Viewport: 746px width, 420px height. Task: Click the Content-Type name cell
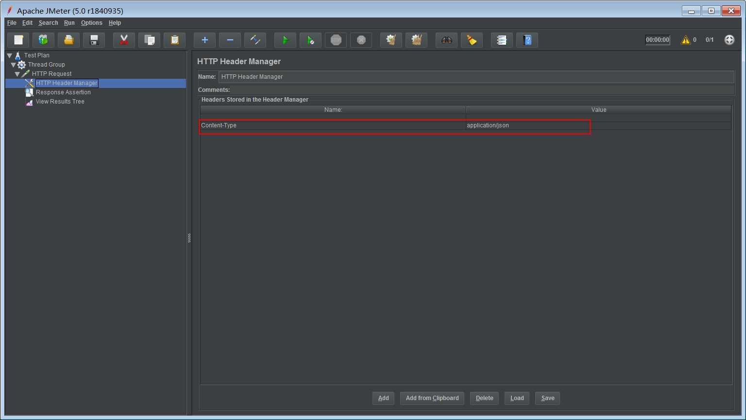[x=333, y=125]
